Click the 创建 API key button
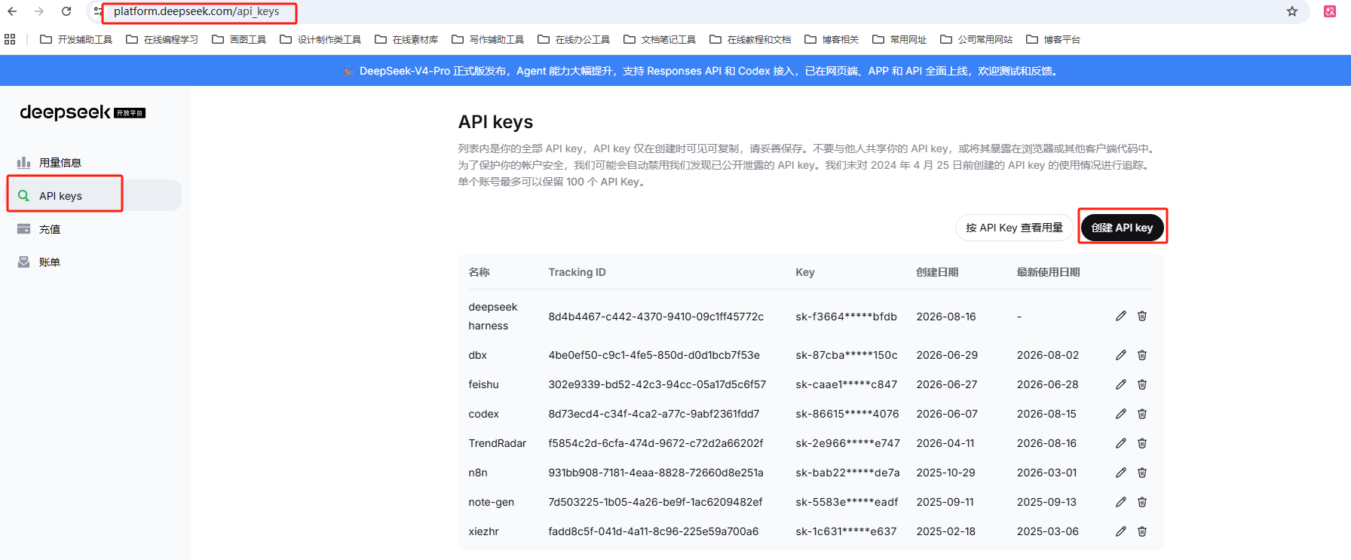The height and width of the screenshot is (560, 1351). (x=1122, y=228)
